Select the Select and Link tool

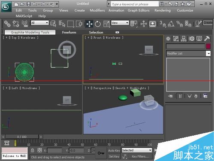point(7,24)
